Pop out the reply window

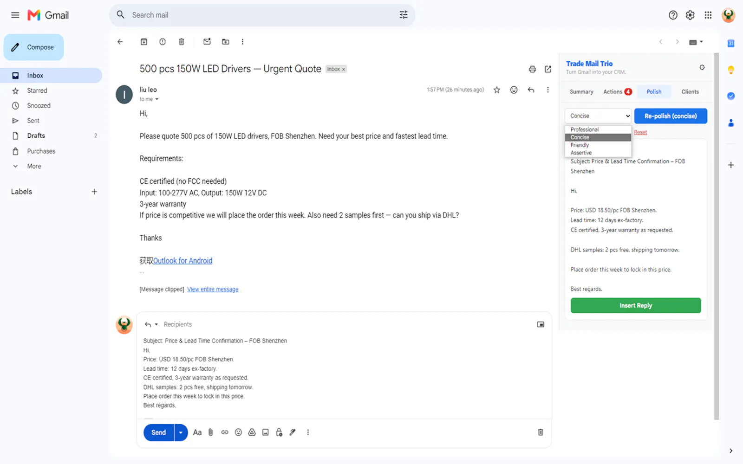[x=541, y=325]
